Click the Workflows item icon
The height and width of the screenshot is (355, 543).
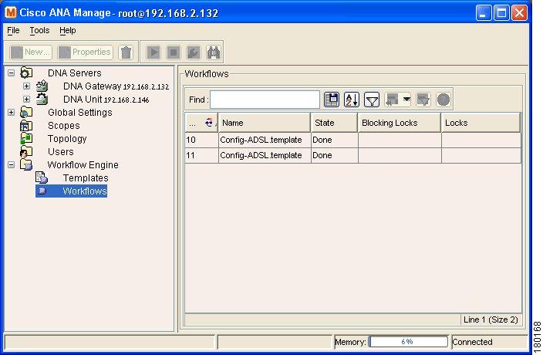[42, 191]
